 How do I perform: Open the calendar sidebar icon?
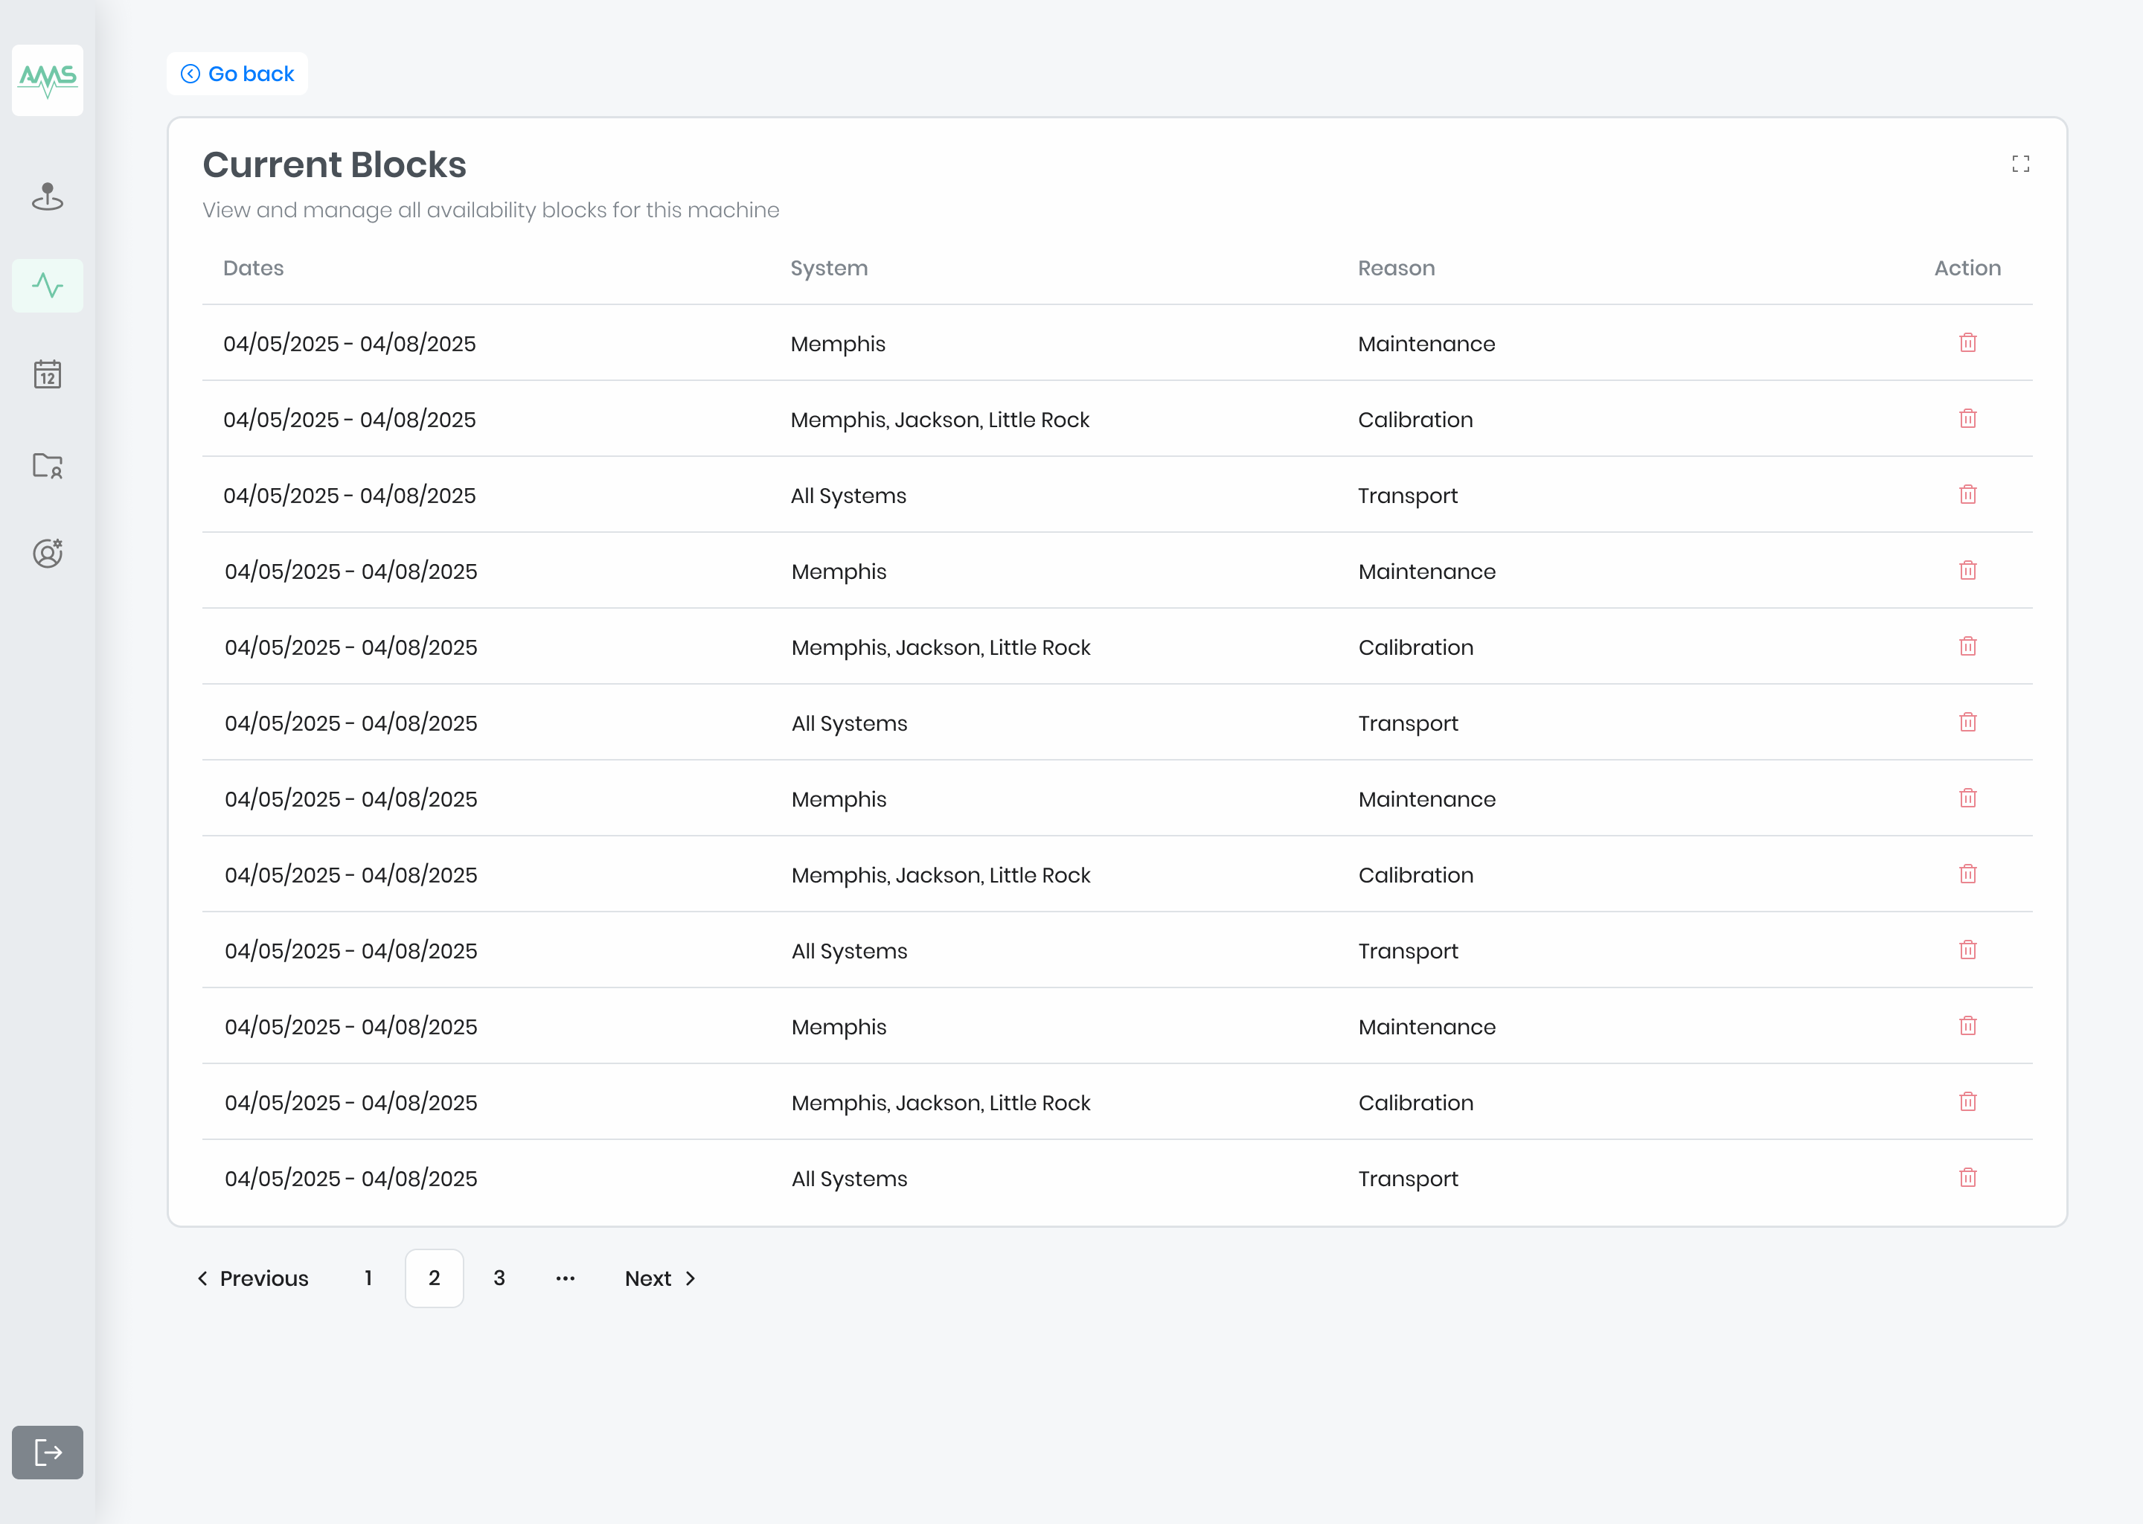coord(47,374)
